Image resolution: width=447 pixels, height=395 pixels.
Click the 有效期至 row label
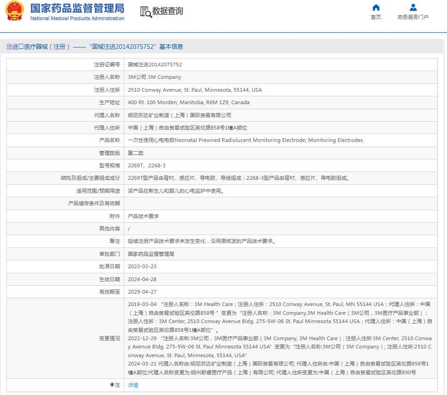109,292
